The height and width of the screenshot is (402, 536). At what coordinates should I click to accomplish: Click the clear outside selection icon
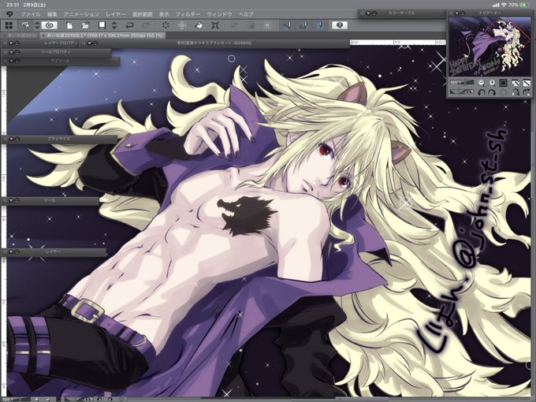point(182,25)
